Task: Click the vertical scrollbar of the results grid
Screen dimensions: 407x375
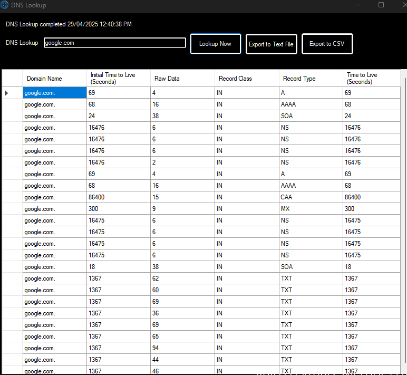Action: [404, 221]
